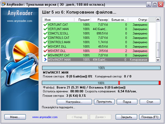The image size is (165, 124).
Task: Pause copying with the Пауза button
Action: [127, 102]
